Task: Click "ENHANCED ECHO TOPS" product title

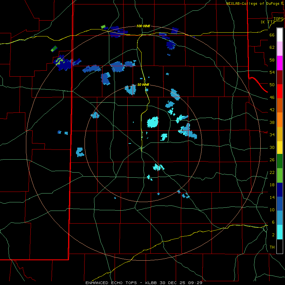Action: coord(111,283)
